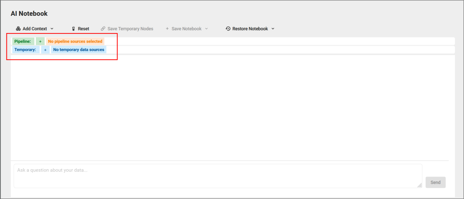This screenshot has height=199, width=464.
Task: Click the blue Temporary: label
Action: [26, 50]
